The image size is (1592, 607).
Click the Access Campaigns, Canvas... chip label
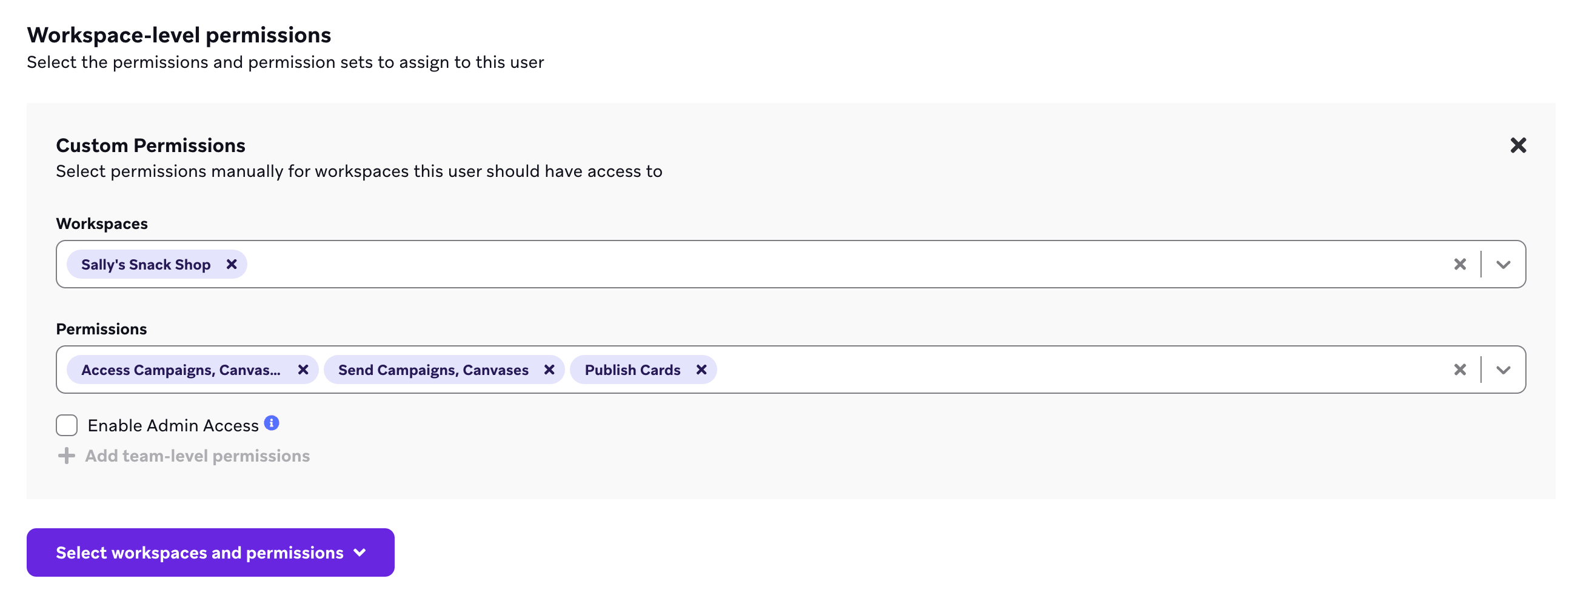[x=181, y=370]
